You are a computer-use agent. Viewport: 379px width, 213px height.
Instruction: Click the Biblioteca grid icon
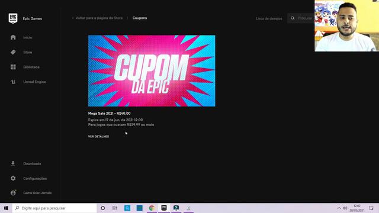[x=13, y=67]
